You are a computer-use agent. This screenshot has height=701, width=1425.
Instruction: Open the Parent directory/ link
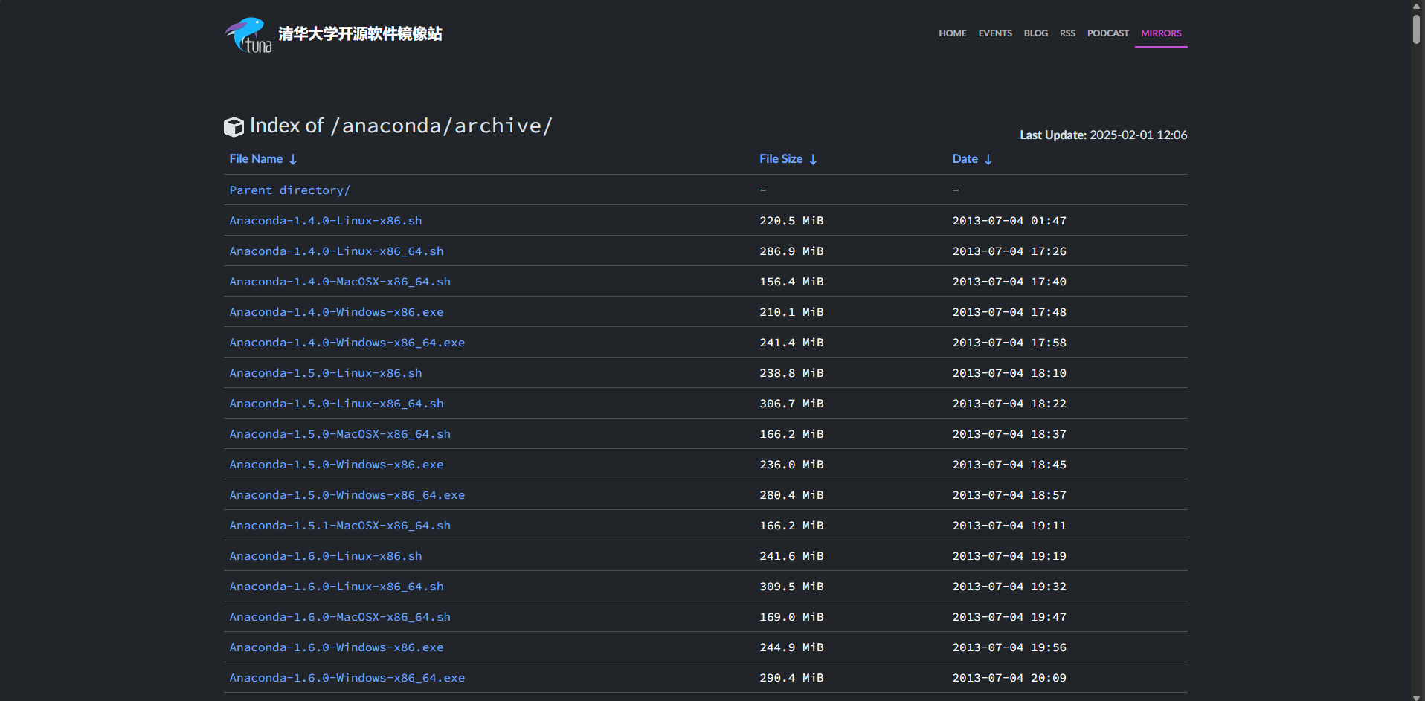pos(289,190)
